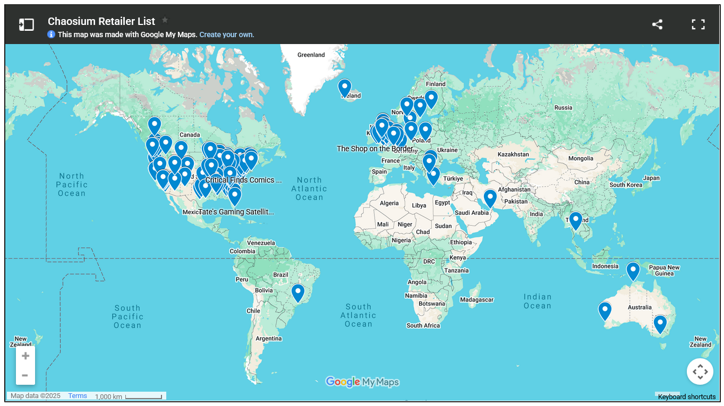The height and width of the screenshot is (406, 724).
Task: Click the pin in southeastern Australia
Action: (x=660, y=323)
